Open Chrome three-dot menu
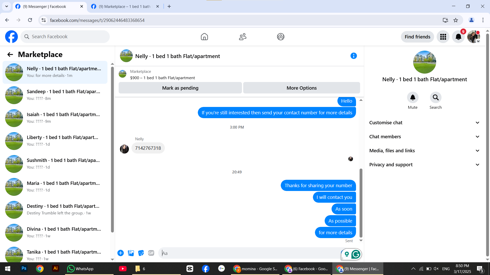Screen dimensions: 490x275 (483, 20)
